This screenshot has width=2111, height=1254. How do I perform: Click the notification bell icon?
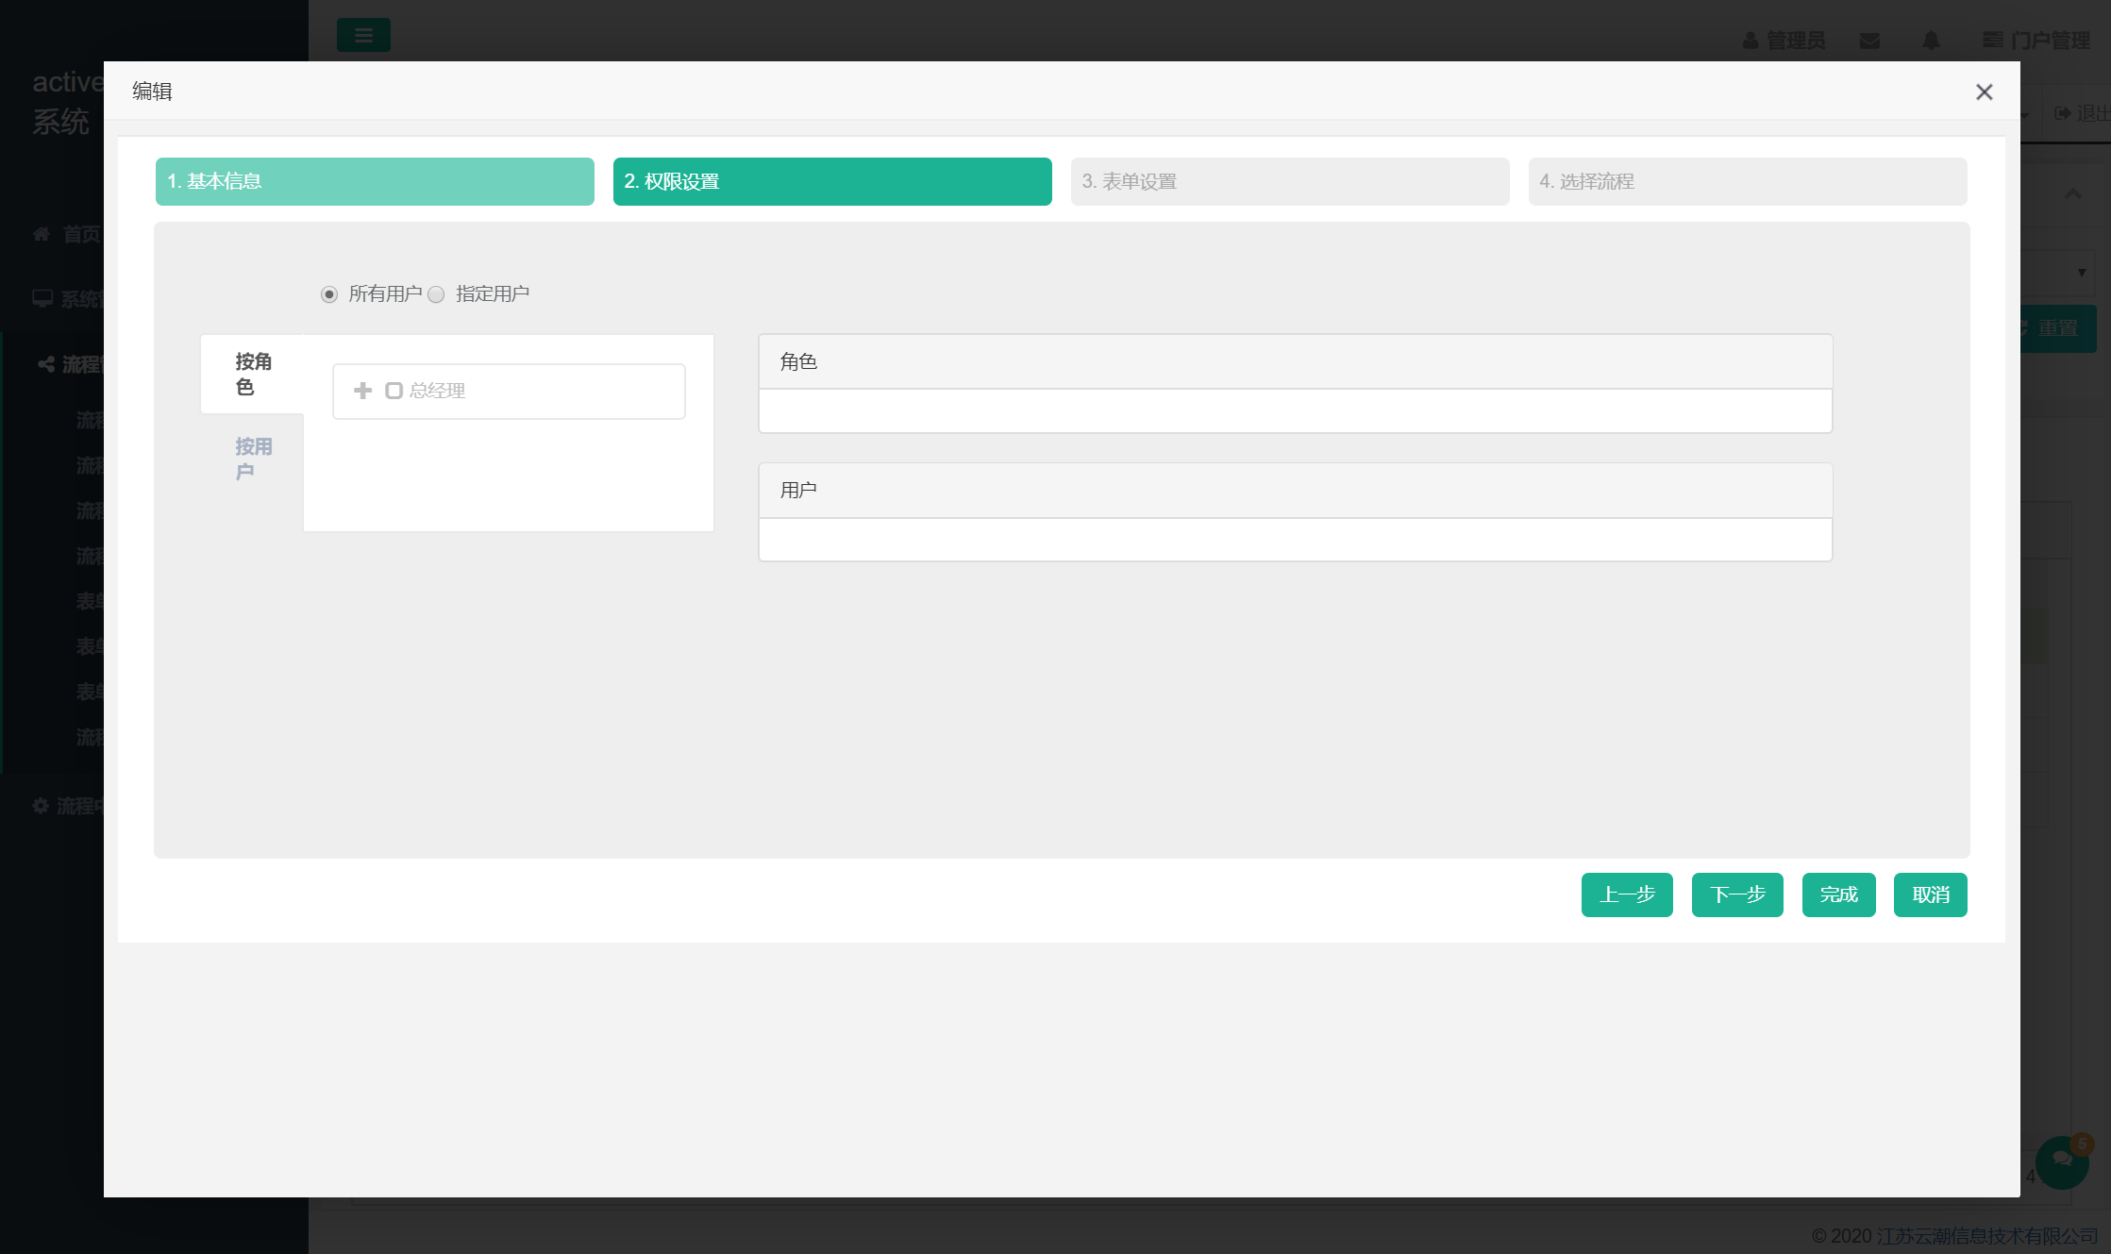[1931, 41]
